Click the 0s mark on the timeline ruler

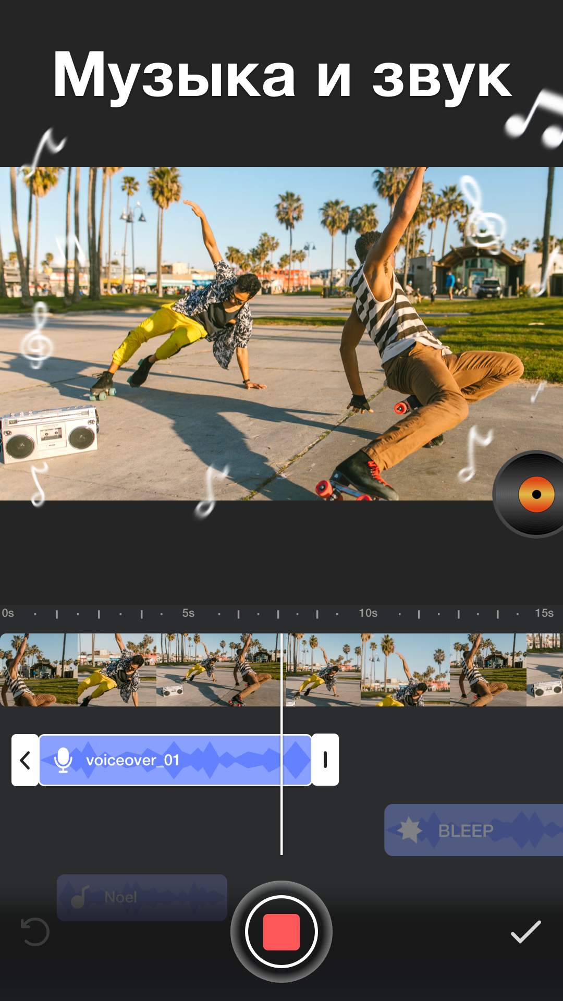coord(8,613)
